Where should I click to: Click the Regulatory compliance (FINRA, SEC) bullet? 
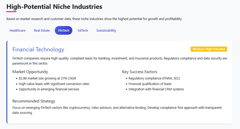click(154, 78)
